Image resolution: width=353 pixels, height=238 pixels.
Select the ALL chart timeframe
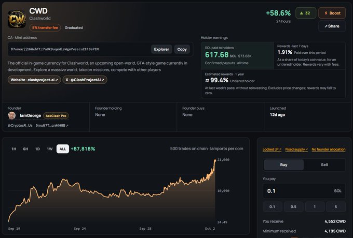(x=63, y=149)
